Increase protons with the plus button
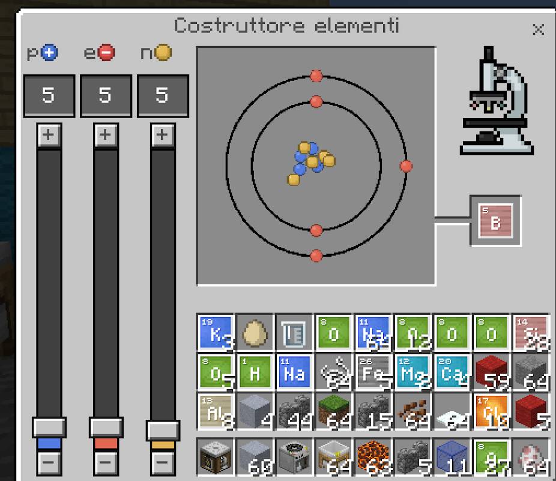Screen dimensions: 556x481 [49, 135]
